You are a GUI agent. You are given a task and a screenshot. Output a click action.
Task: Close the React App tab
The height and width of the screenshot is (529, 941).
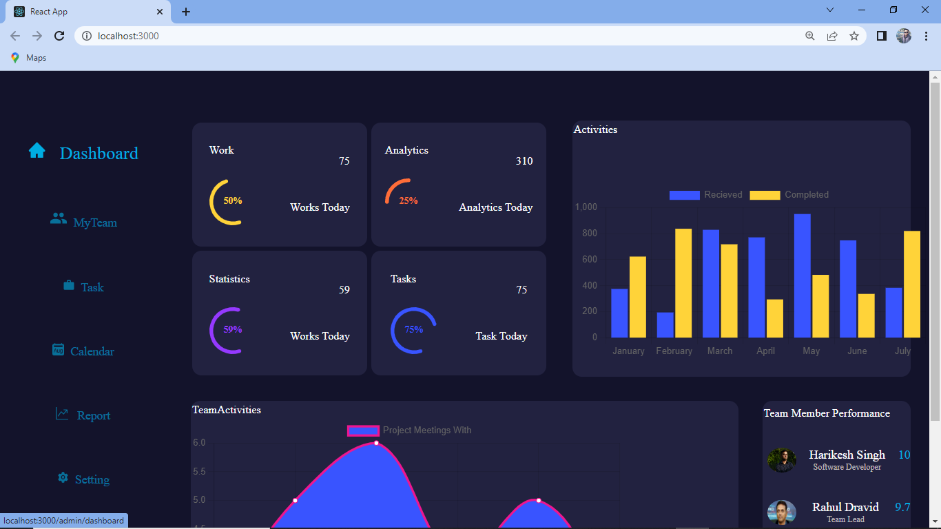[160, 12]
